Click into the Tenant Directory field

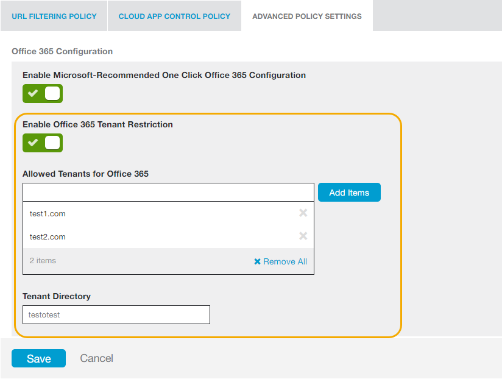click(116, 314)
